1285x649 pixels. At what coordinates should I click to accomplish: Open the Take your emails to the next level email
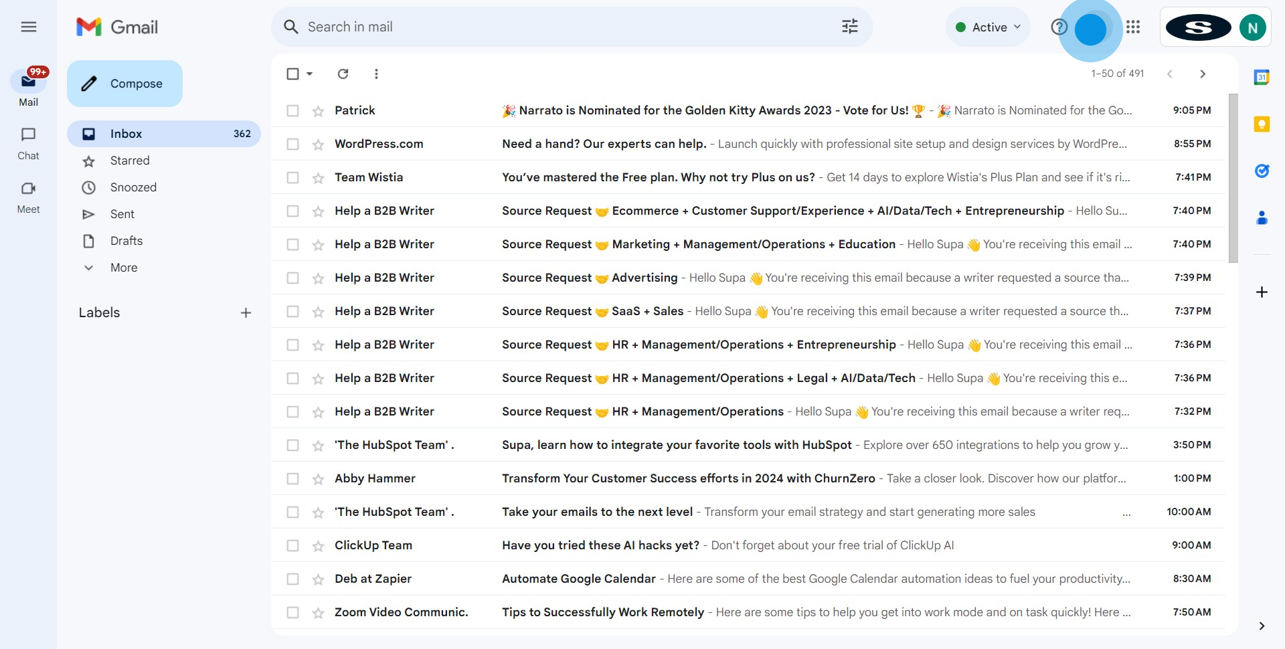748,512
